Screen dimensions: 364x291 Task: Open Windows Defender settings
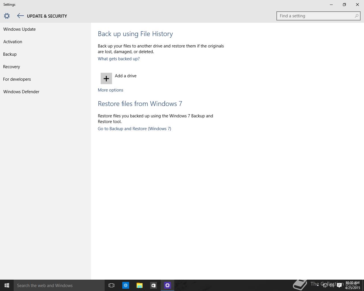click(21, 92)
